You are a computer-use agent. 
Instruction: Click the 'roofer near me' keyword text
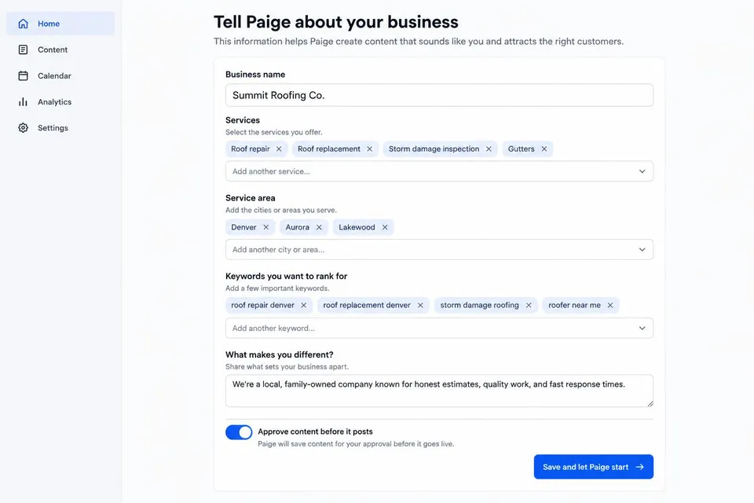(574, 305)
